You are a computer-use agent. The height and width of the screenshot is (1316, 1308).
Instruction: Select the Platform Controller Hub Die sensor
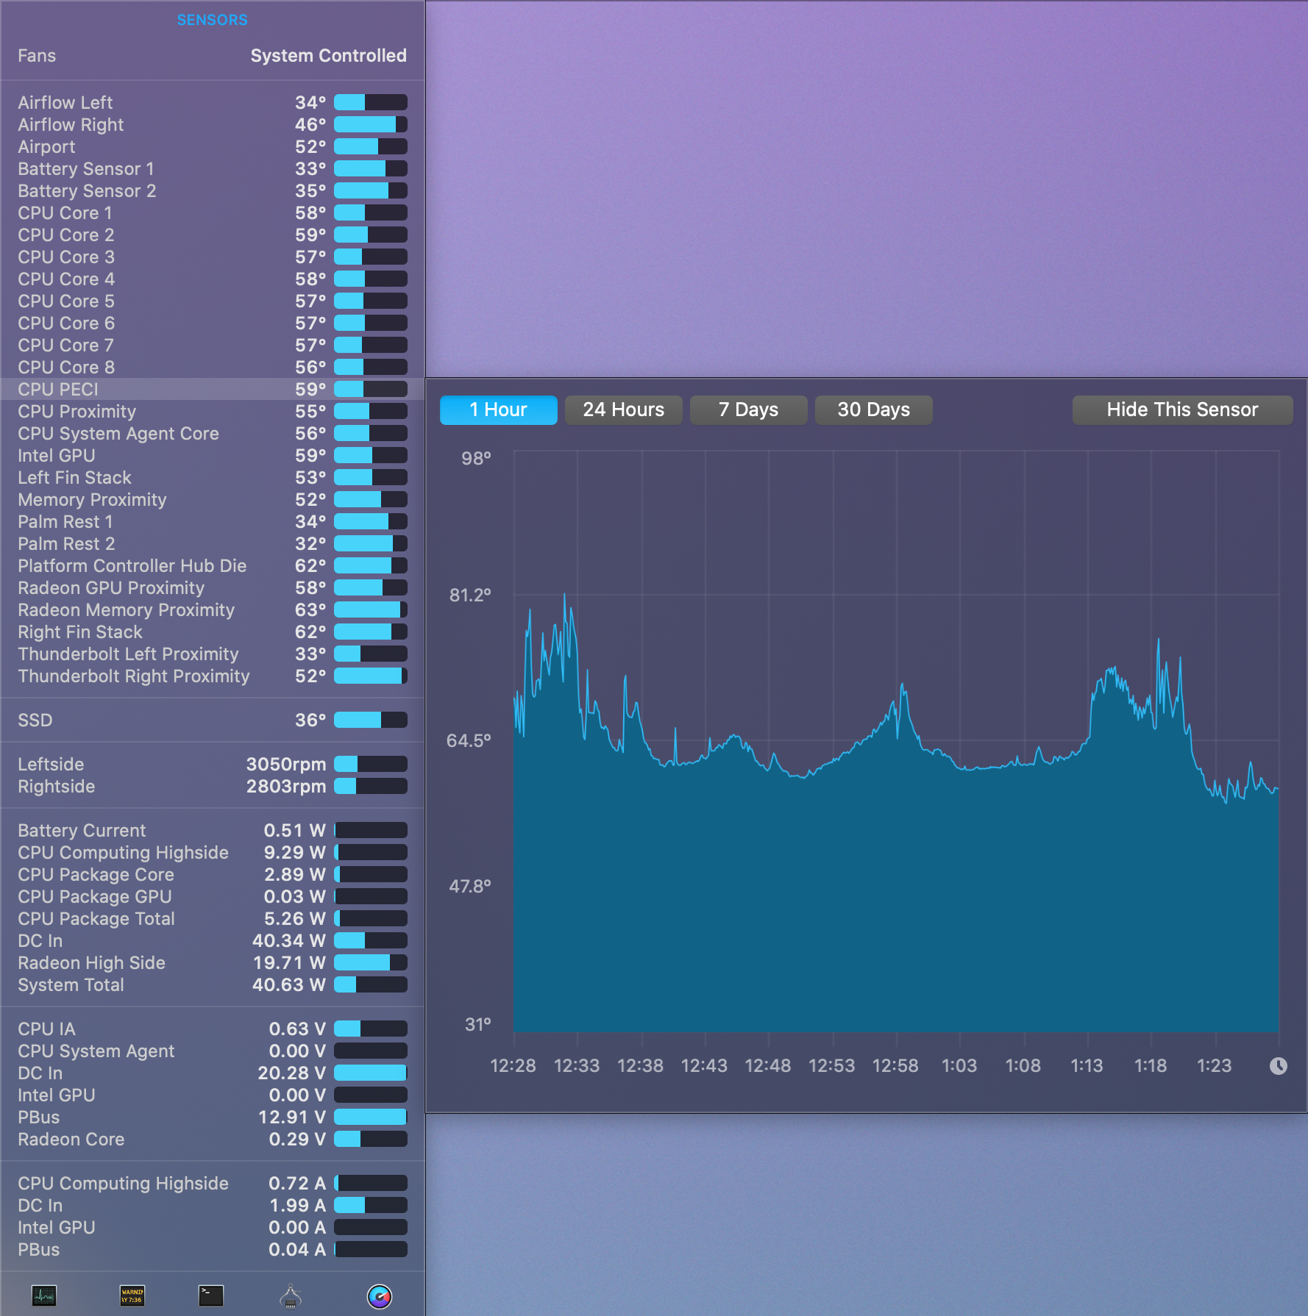pyautogui.click(x=213, y=565)
